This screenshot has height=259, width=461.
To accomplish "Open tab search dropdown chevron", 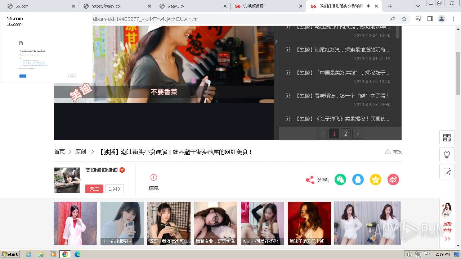I will [x=418, y=6].
